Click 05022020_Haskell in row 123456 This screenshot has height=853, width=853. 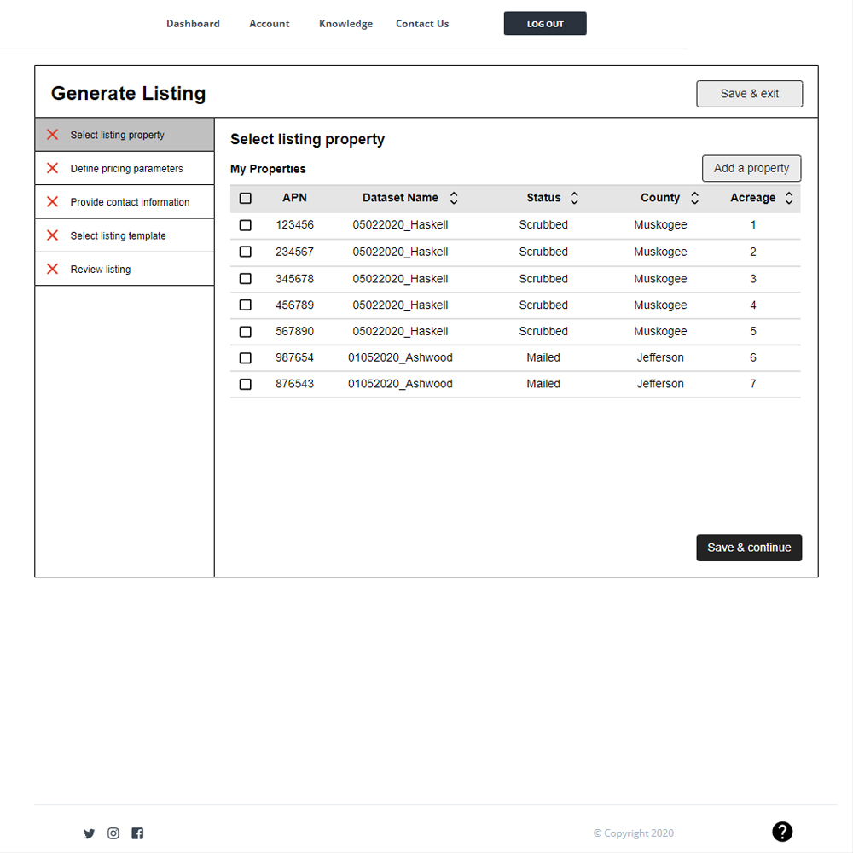pos(400,224)
